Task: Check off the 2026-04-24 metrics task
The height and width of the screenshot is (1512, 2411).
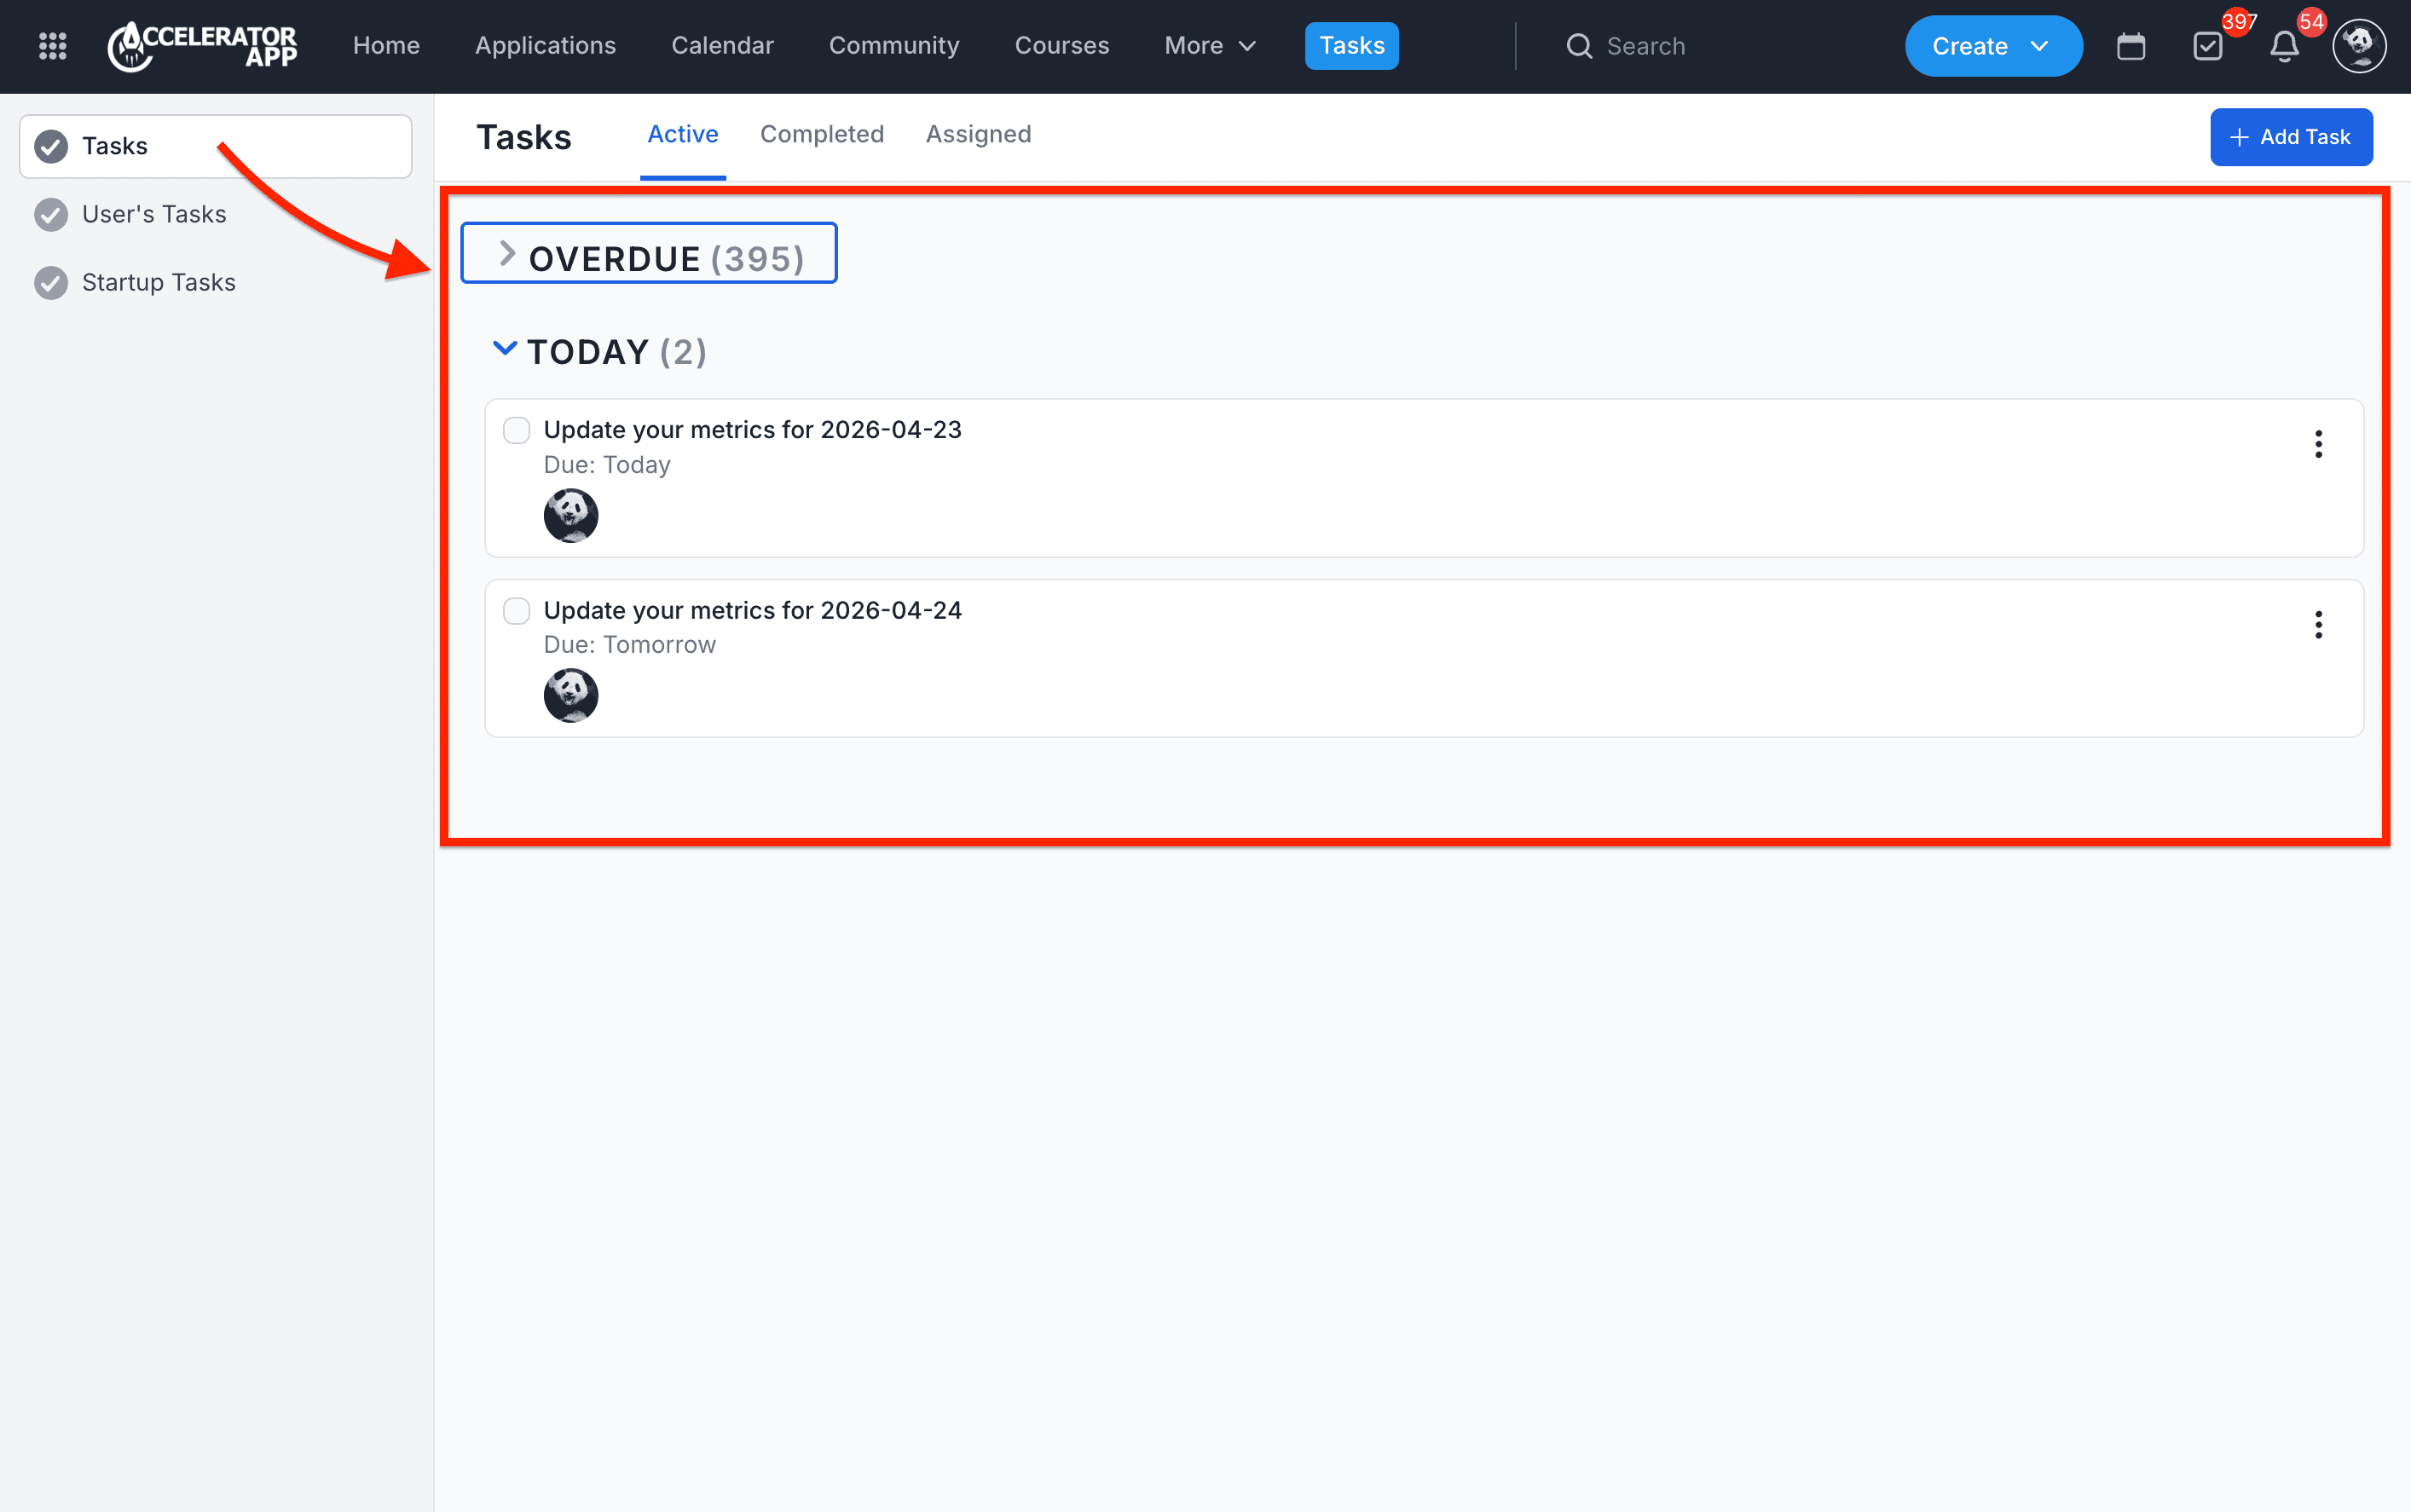Action: pos(516,611)
